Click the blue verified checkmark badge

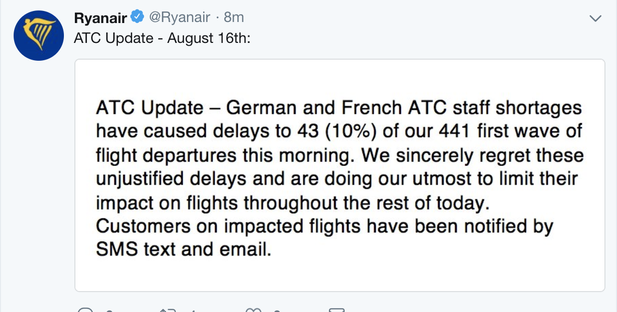137,17
